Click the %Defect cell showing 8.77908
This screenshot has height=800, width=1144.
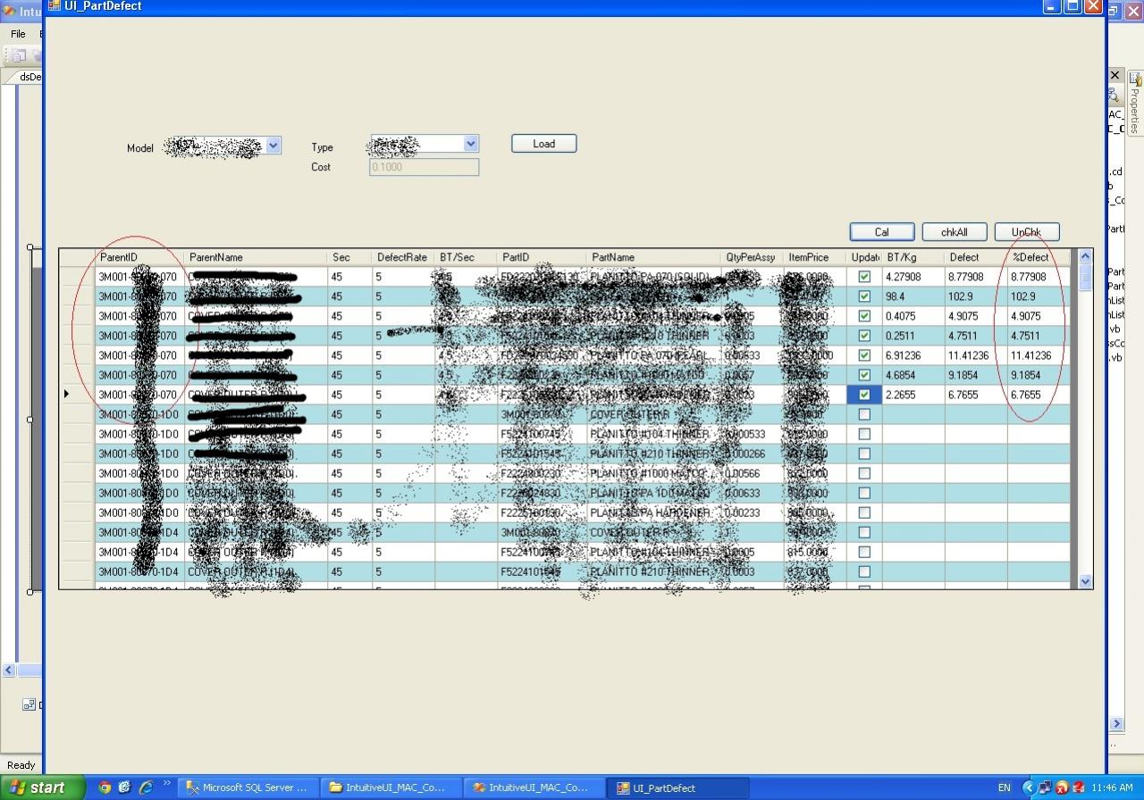(1039, 277)
